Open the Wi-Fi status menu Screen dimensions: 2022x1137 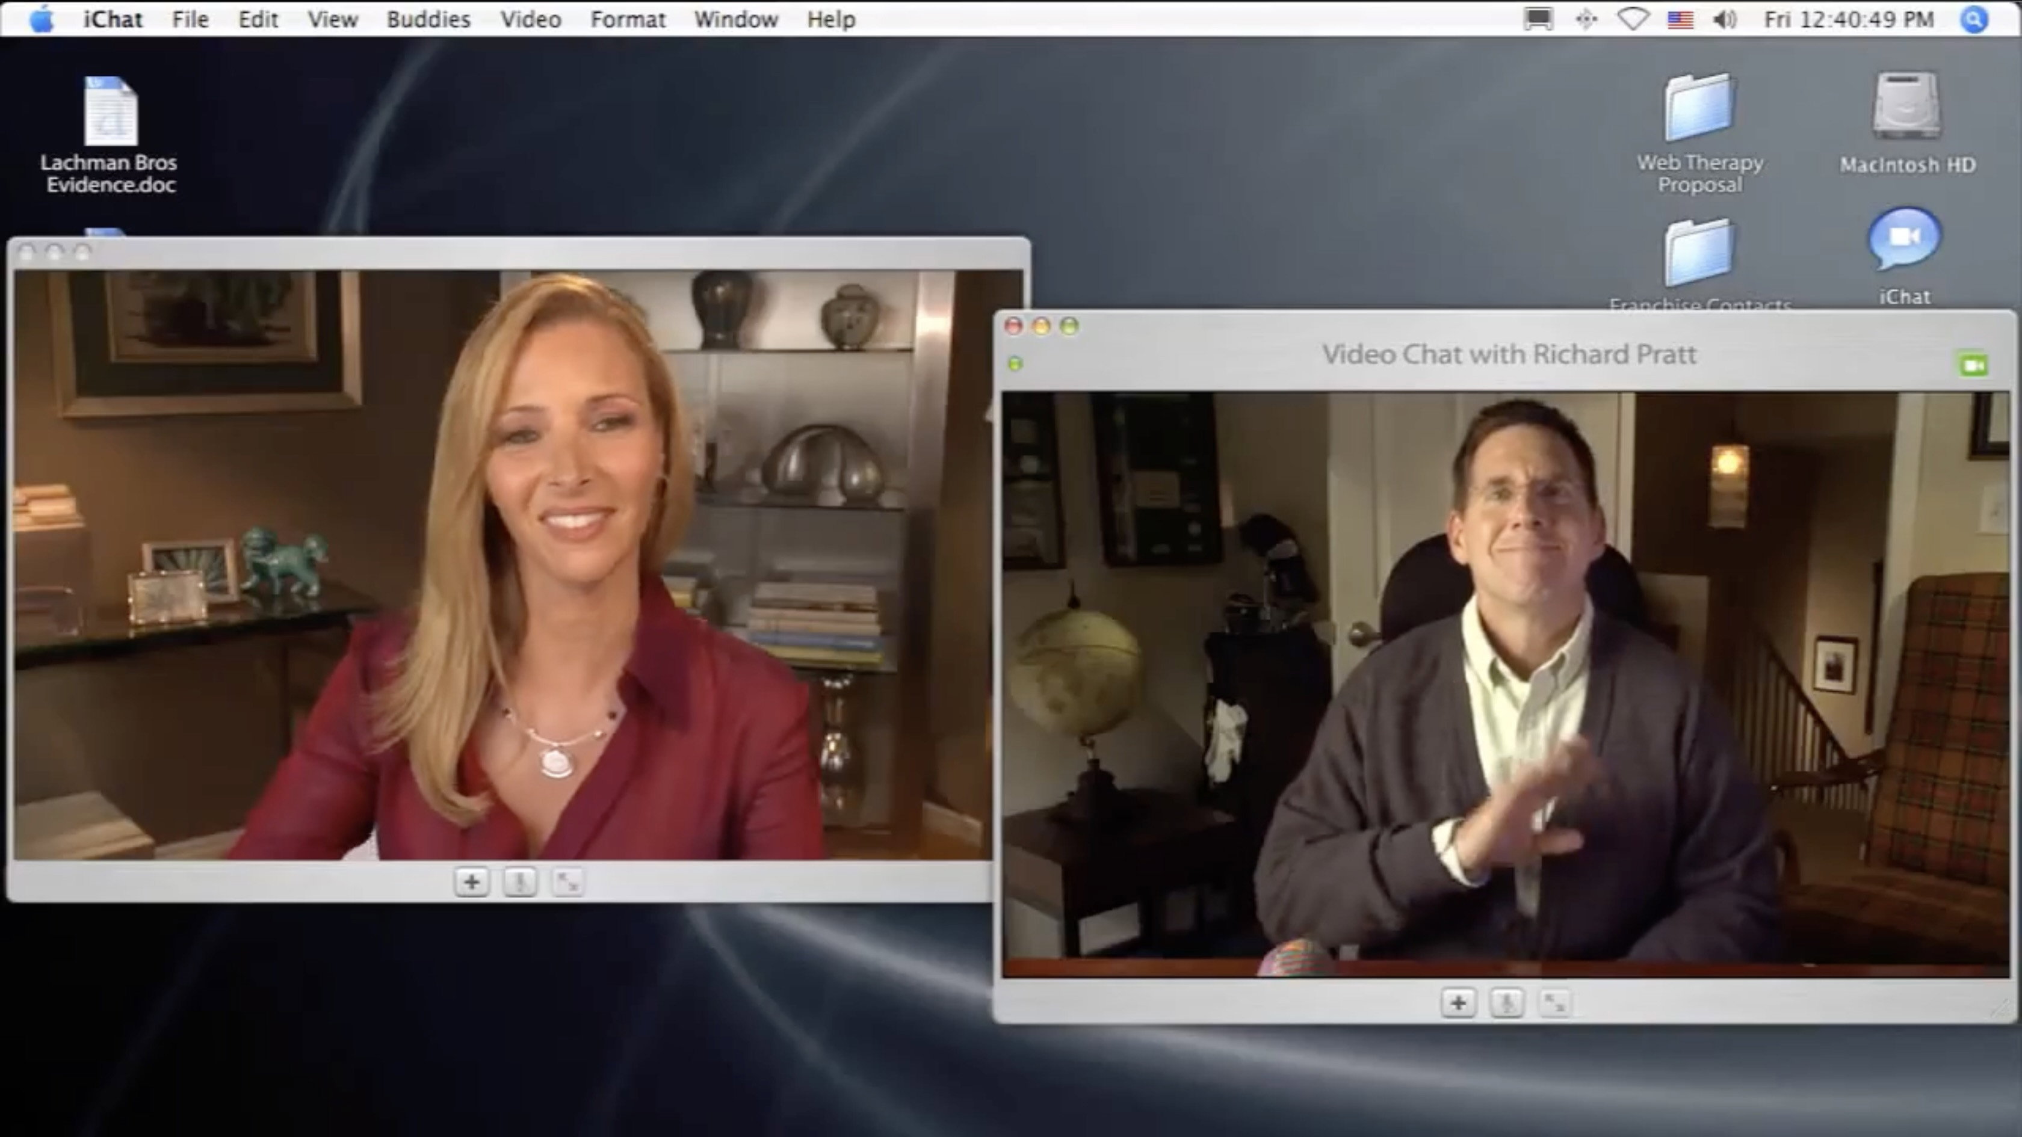1633,19
